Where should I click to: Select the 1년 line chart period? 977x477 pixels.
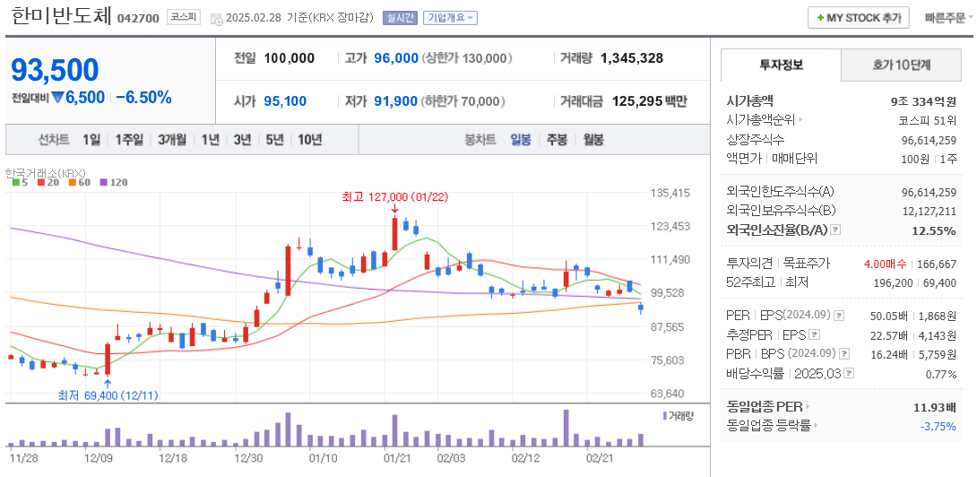[x=210, y=140]
